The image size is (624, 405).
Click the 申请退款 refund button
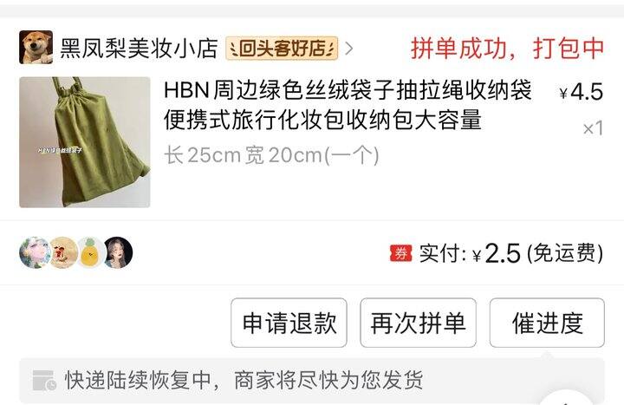point(289,323)
